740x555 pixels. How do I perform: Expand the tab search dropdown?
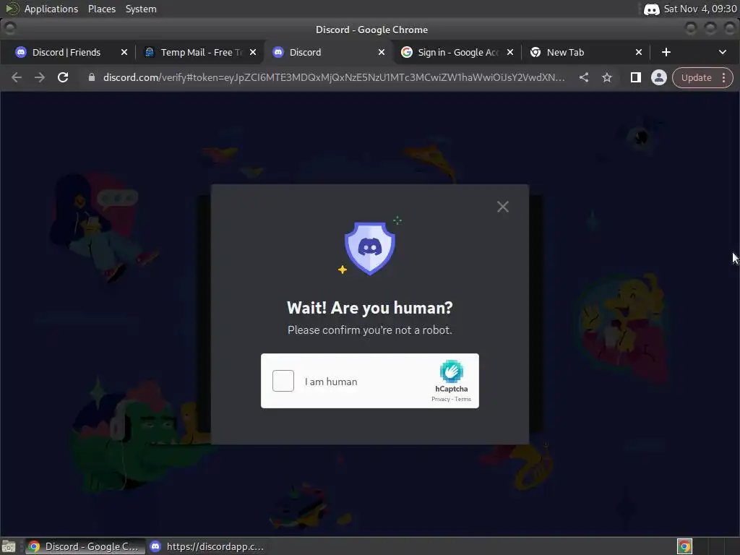[723, 52]
